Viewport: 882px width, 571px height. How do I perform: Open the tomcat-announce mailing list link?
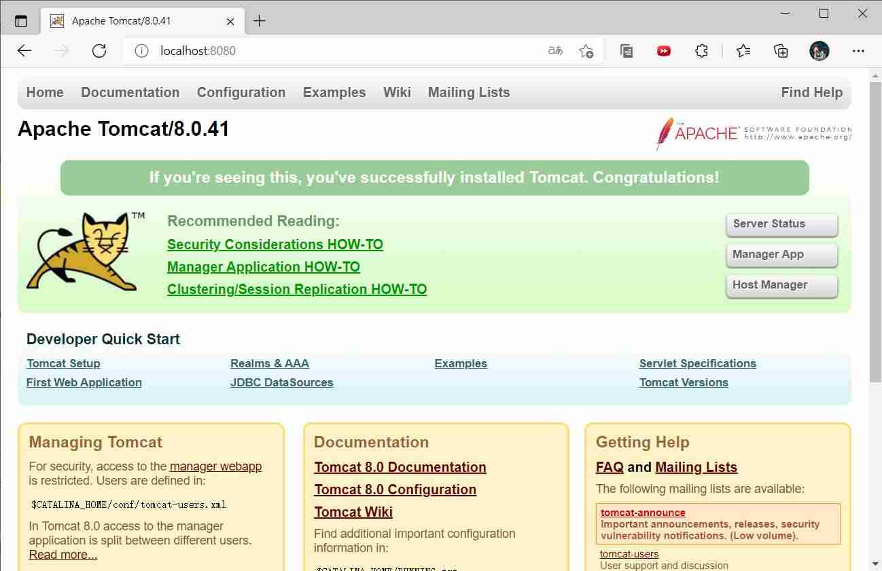point(643,513)
